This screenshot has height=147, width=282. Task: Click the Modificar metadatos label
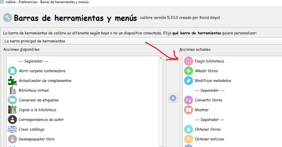click(x=213, y=81)
